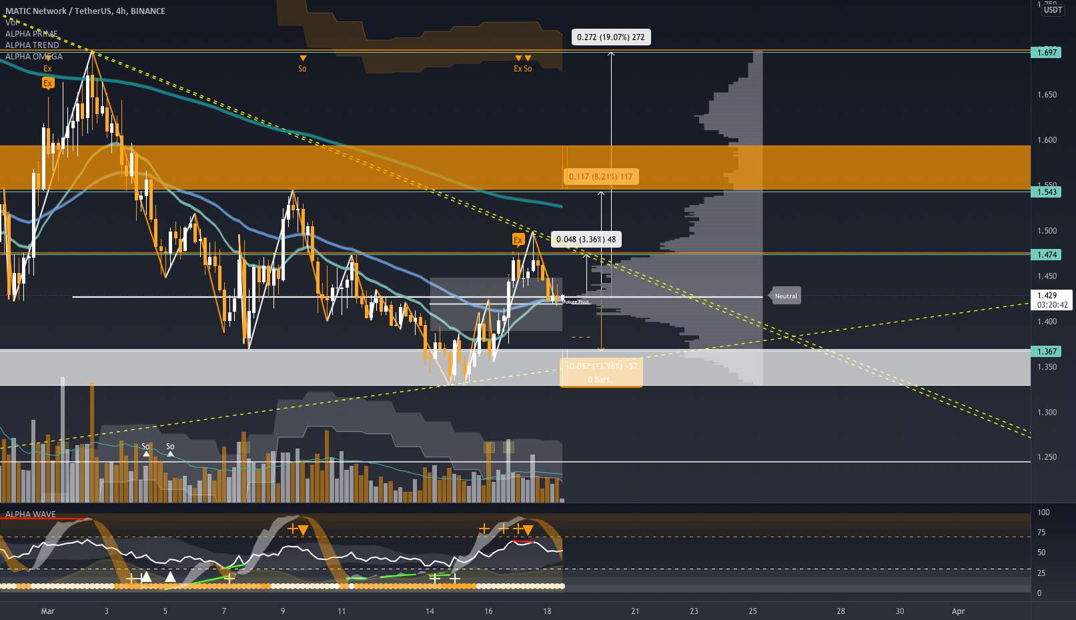Click the 1.367 price level label
The height and width of the screenshot is (620, 1076).
[x=1047, y=351]
